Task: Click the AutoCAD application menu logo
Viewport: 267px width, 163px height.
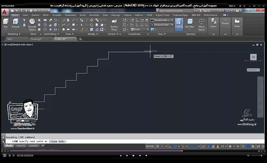Action: tap(5, 12)
